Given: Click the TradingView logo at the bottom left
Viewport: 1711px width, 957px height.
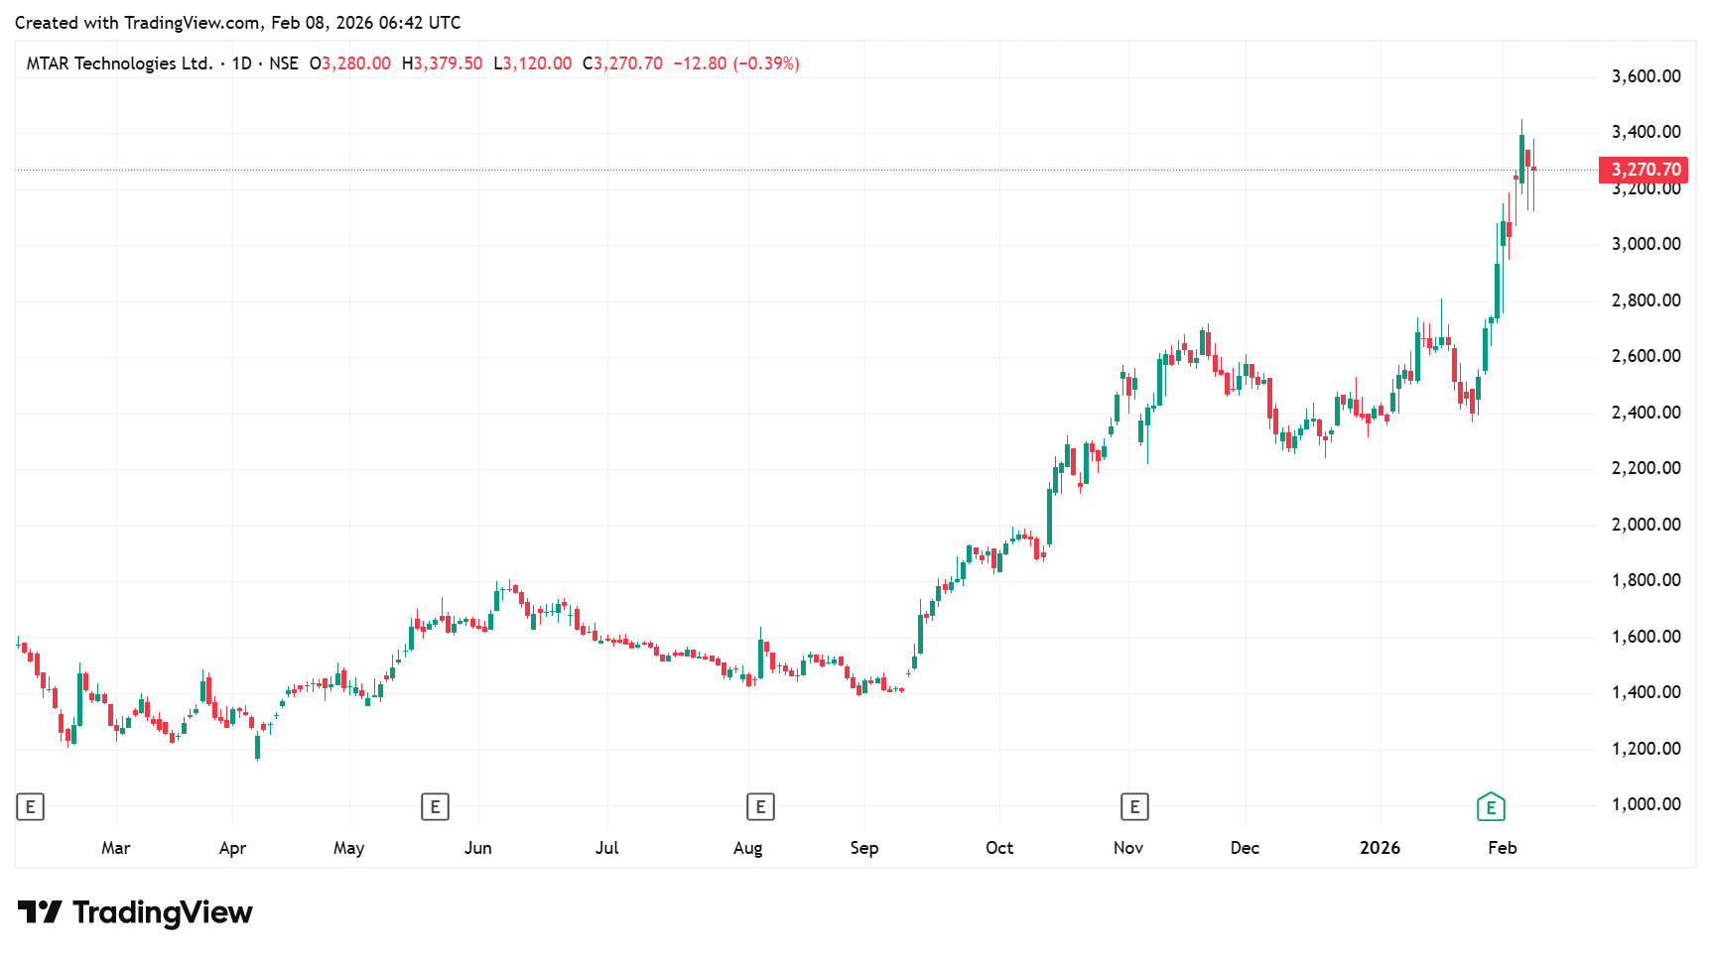Looking at the screenshot, I should tap(135, 912).
